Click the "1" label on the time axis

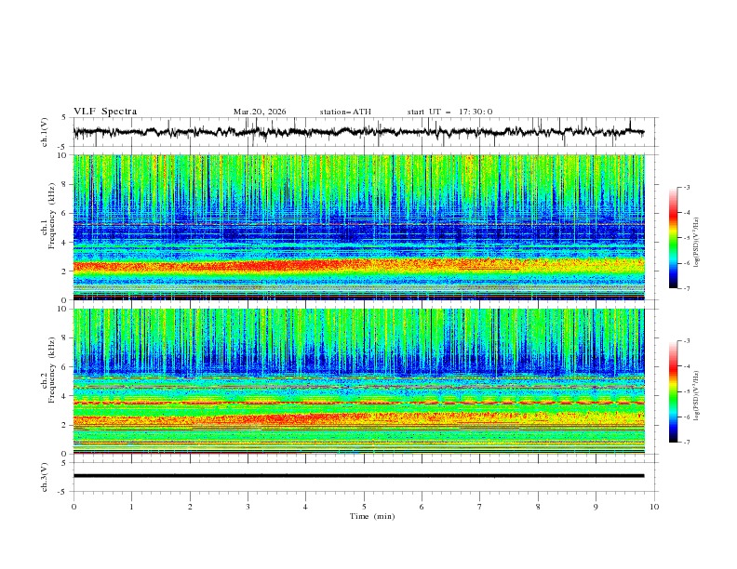pyautogui.click(x=131, y=507)
